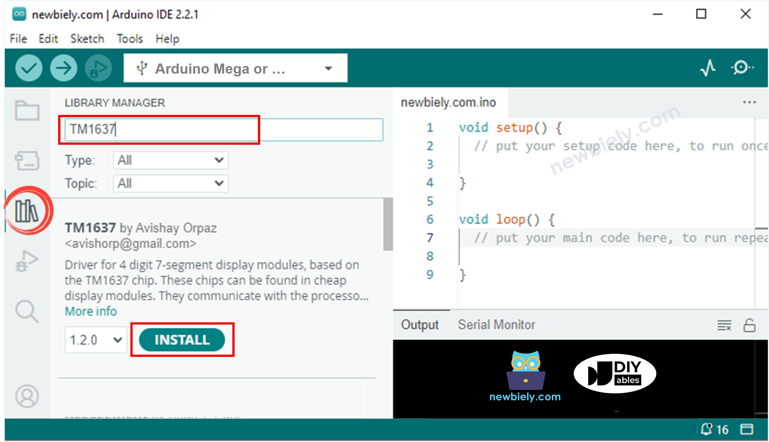The image size is (769, 442).
Task: Open the More info link
Action: pos(90,311)
